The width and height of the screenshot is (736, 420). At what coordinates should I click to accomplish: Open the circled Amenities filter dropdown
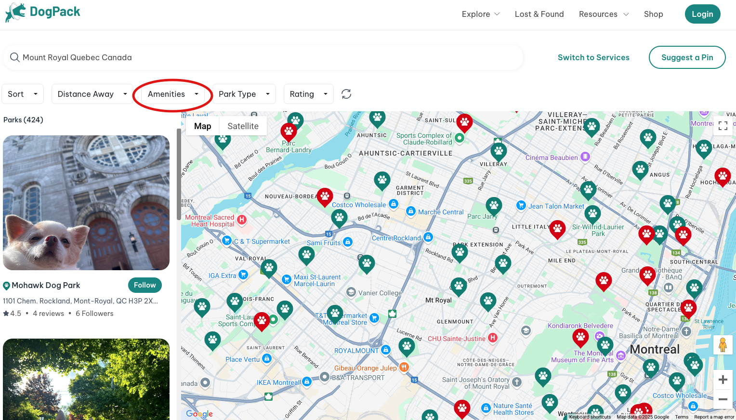pos(172,94)
